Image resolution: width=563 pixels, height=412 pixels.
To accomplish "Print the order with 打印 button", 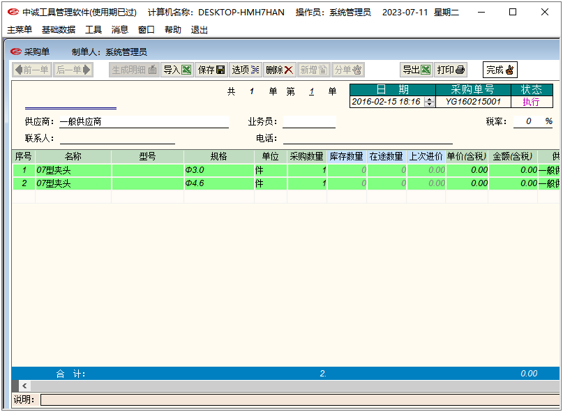I will coord(451,70).
